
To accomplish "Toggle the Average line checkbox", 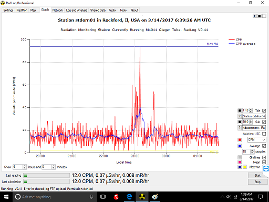I will tap(264, 146).
